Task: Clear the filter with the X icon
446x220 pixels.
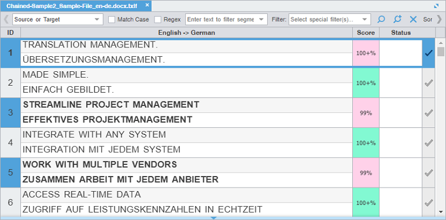Action: coord(413,19)
